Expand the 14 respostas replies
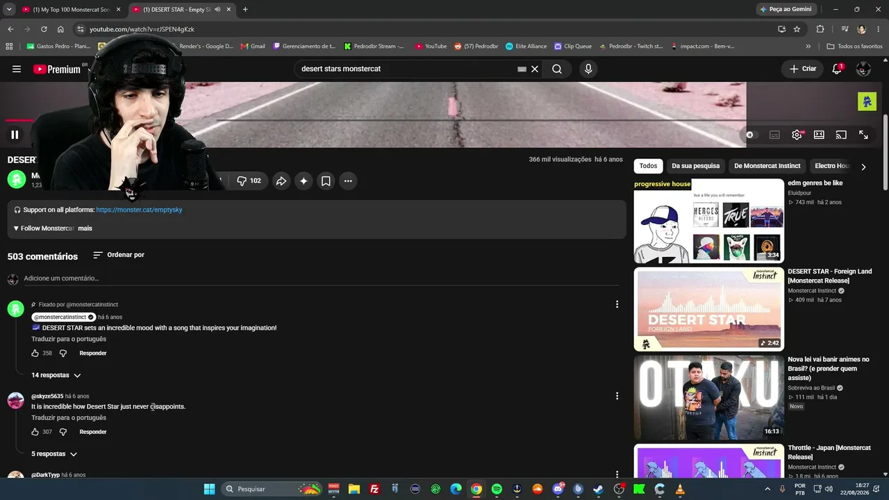Image resolution: width=889 pixels, height=500 pixels. coord(56,375)
